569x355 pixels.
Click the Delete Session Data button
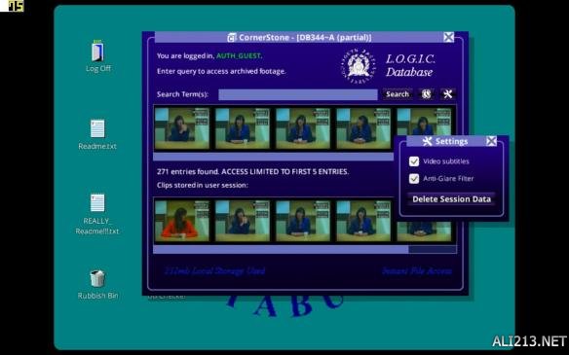pos(451,198)
